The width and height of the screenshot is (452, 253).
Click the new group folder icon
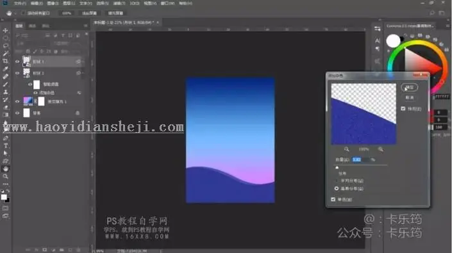(62, 250)
